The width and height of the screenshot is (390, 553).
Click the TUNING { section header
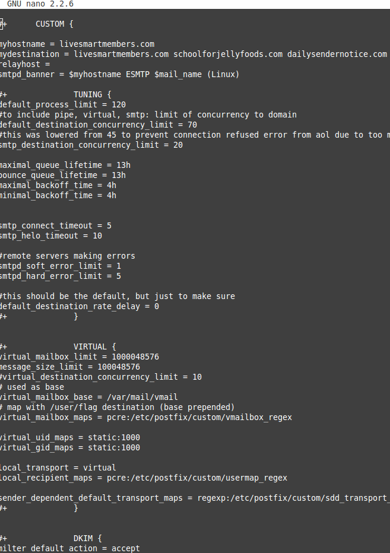(92, 94)
